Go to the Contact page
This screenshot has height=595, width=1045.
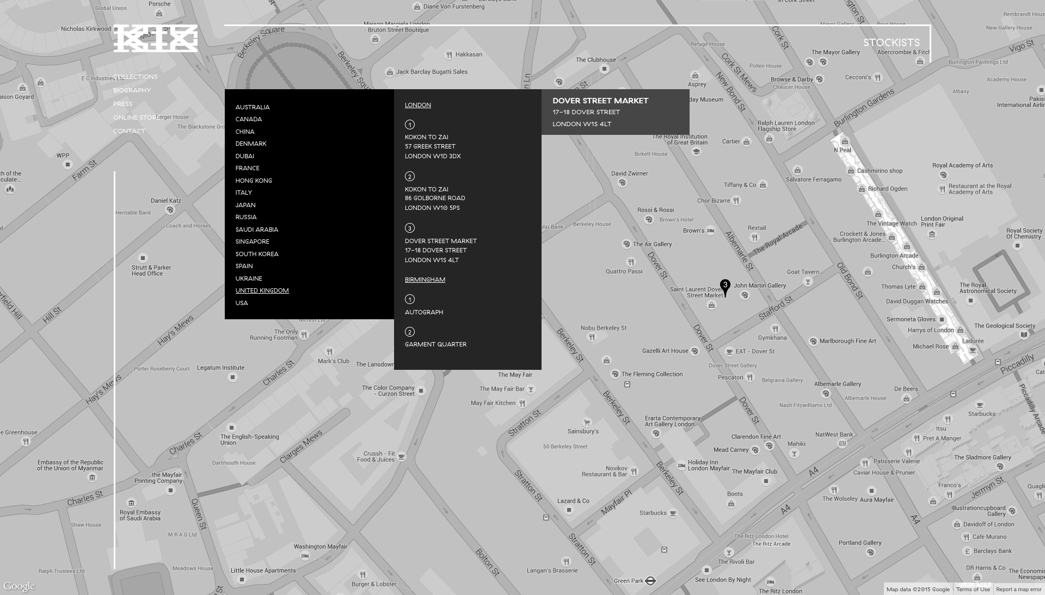click(129, 131)
